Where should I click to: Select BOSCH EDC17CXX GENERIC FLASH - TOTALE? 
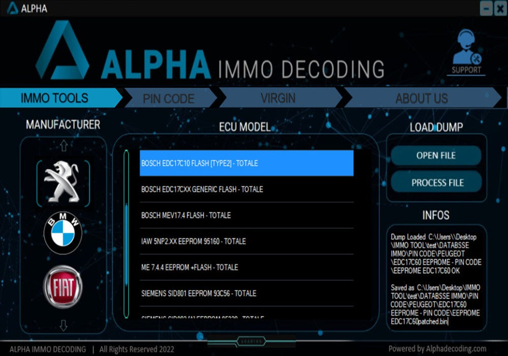point(246,189)
